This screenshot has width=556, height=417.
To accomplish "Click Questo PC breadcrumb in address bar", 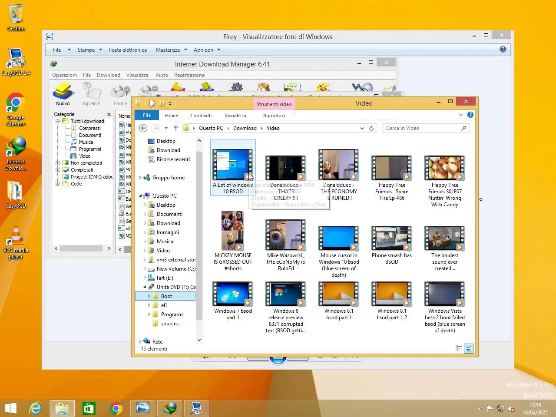I will (x=211, y=128).
